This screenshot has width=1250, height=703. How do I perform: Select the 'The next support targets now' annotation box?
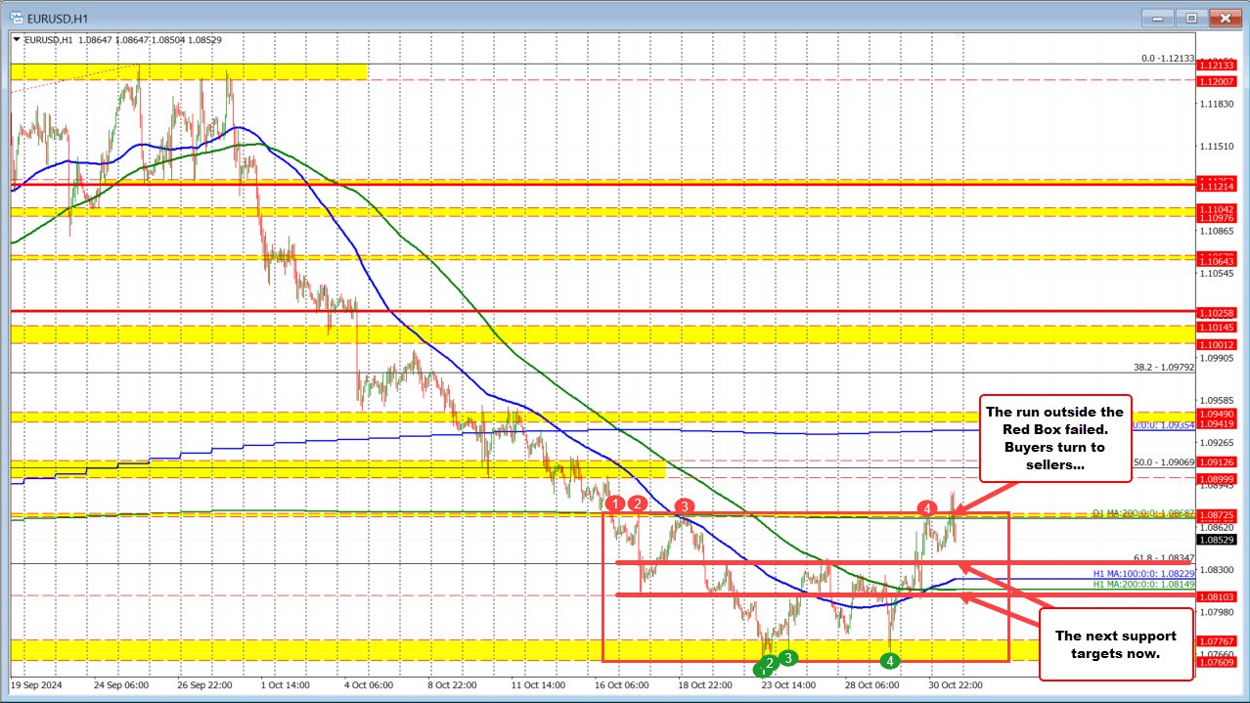coord(1117,644)
